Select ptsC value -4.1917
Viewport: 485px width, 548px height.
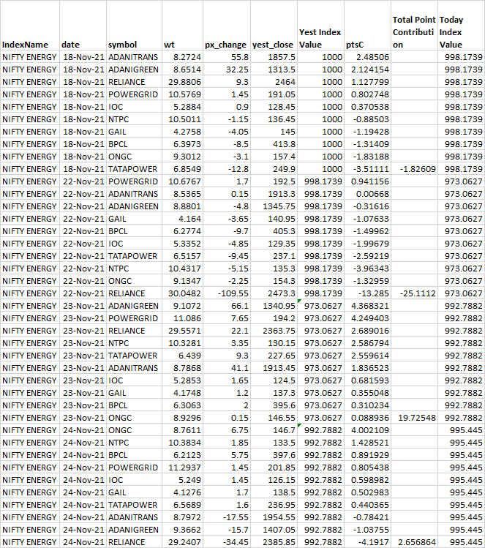tap(374, 542)
